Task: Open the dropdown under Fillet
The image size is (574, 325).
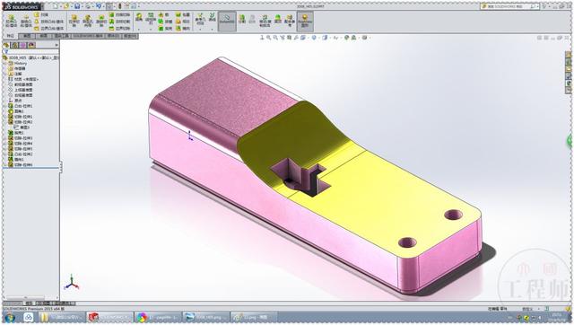Action: click(139, 29)
